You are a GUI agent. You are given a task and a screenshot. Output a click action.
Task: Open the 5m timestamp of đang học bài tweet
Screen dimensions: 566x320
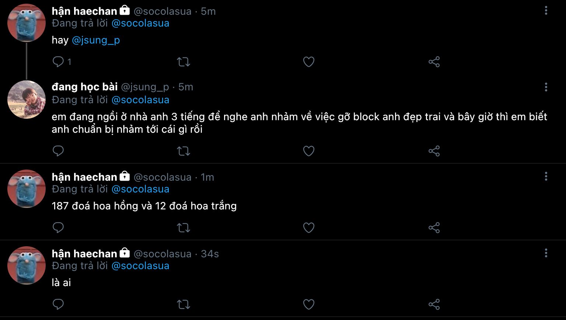click(186, 87)
